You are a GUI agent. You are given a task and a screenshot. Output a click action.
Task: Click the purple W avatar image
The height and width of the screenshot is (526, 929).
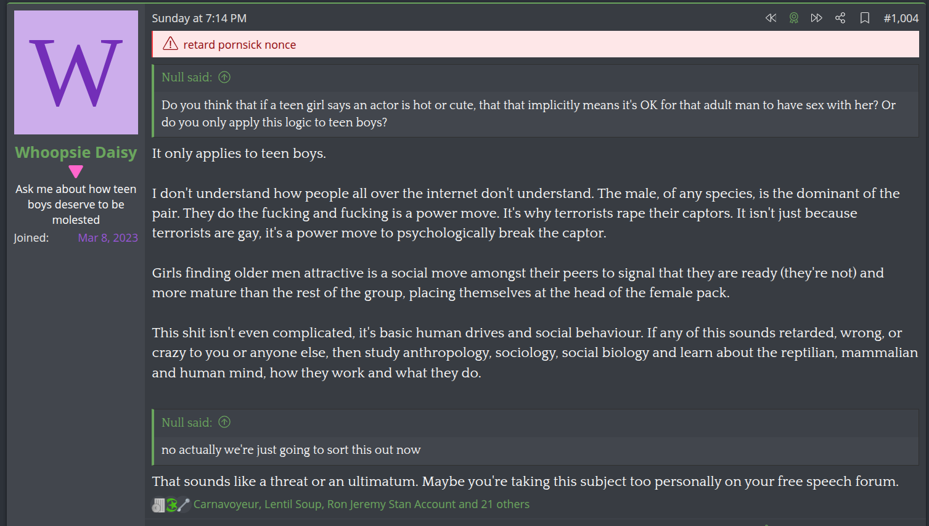[x=76, y=72]
